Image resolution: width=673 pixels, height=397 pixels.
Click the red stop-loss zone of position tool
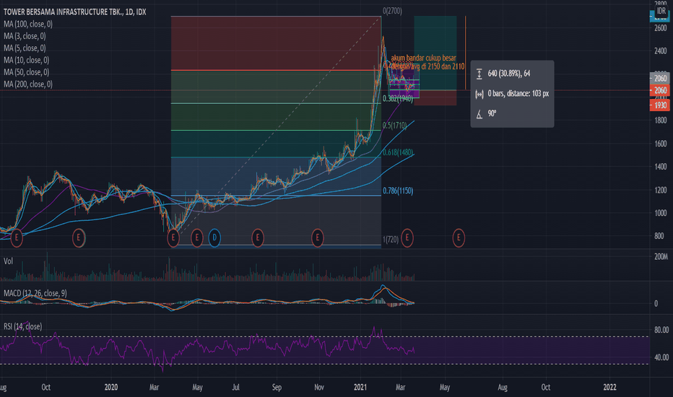pyautogui.click(x=435, y=98)
